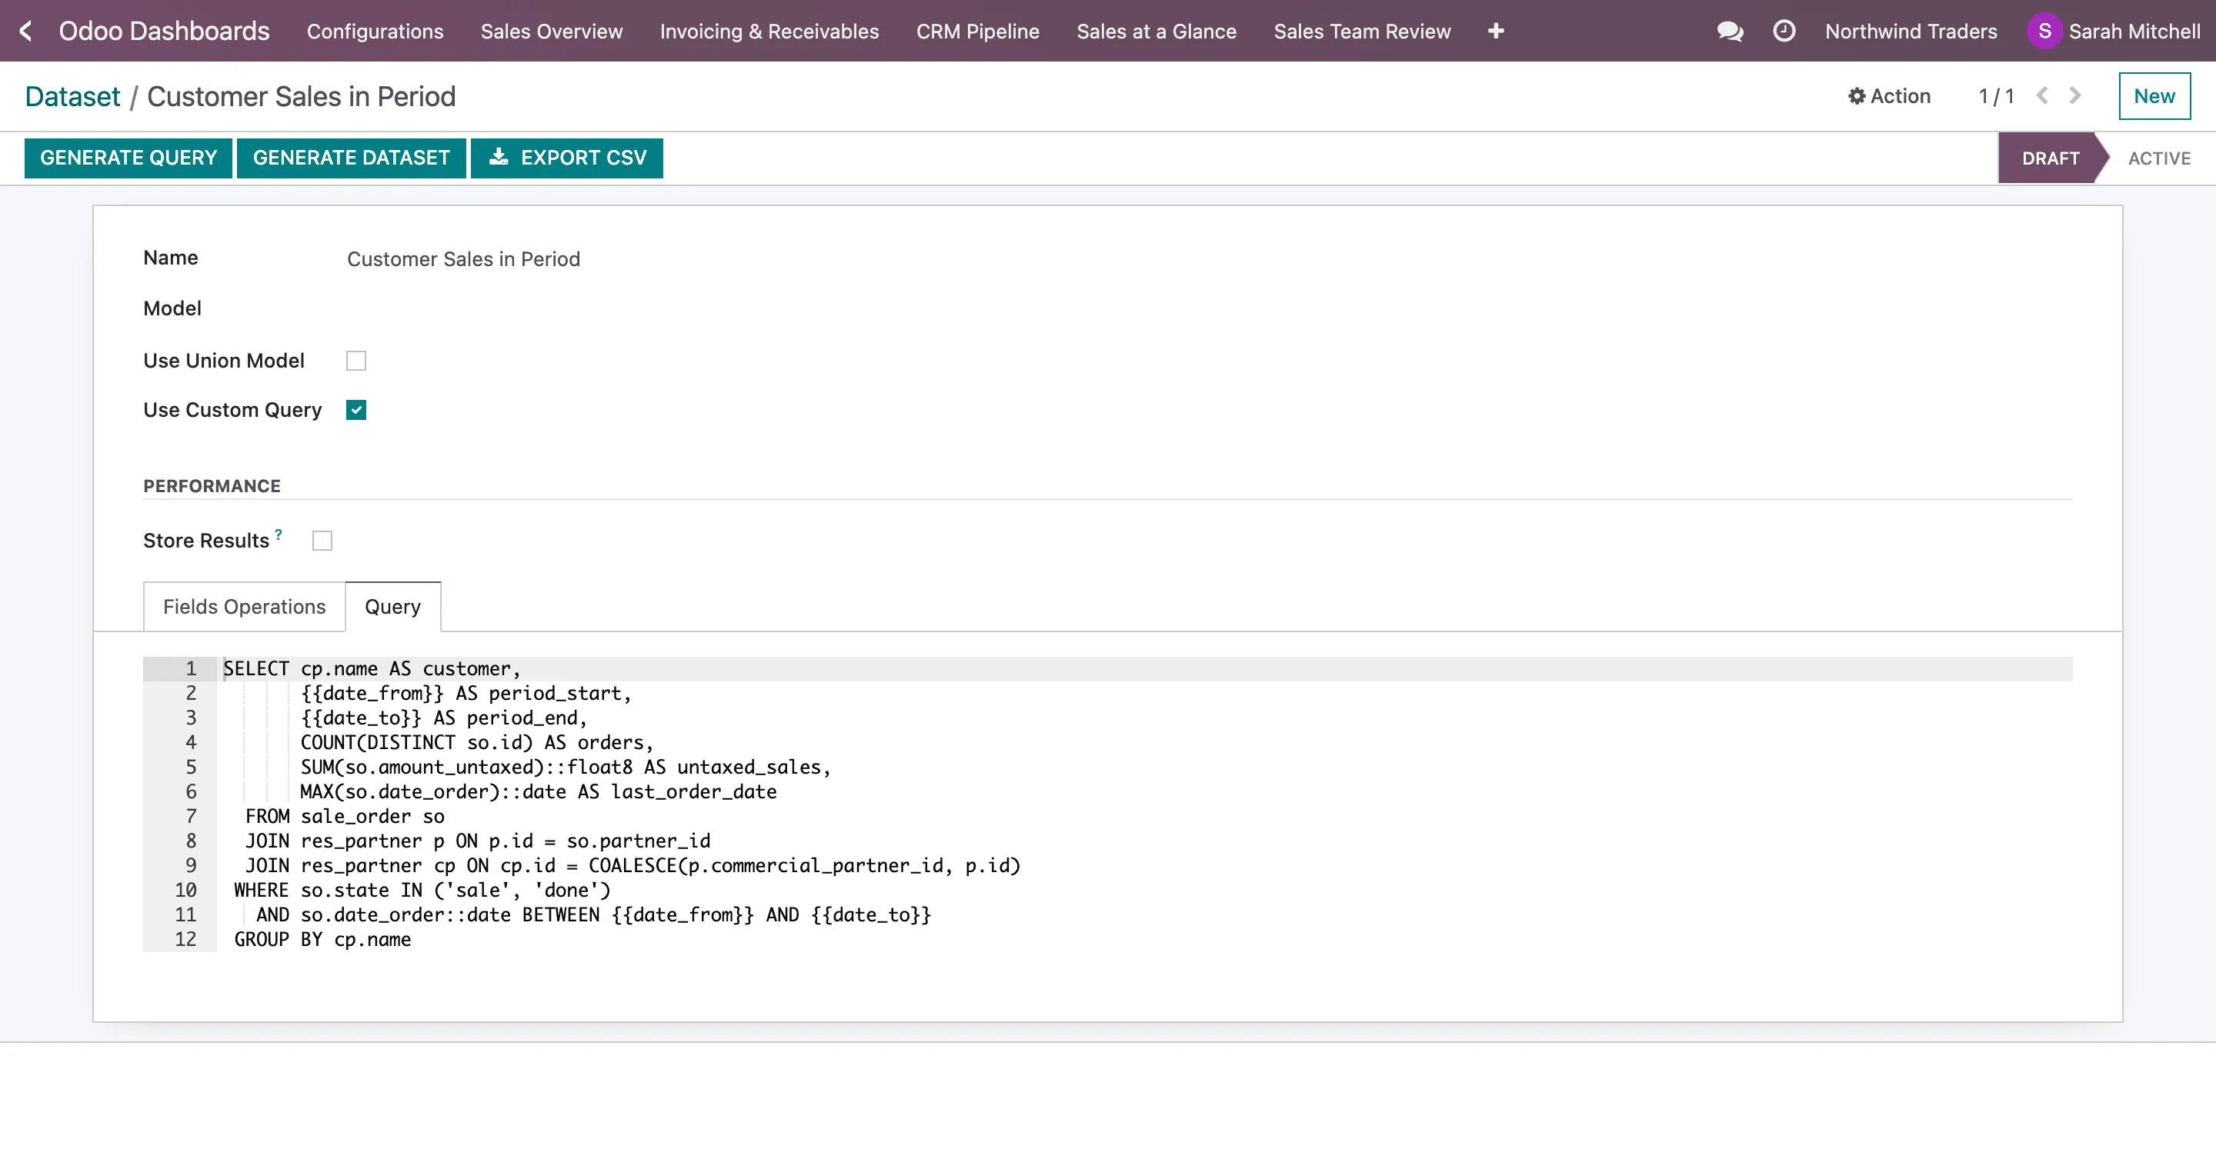The width and height of the screenshot is (2216, 1169).
Task: Click the 'GROUP BY cp.name' line
Action: pyautogui.click(x=322, y=940)
